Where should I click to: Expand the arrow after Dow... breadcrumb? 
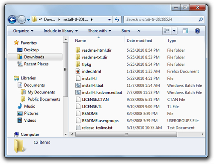(59, 20)
